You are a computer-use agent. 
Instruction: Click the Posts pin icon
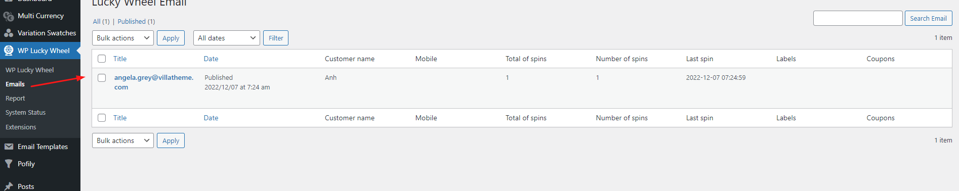tap(9, 186)
